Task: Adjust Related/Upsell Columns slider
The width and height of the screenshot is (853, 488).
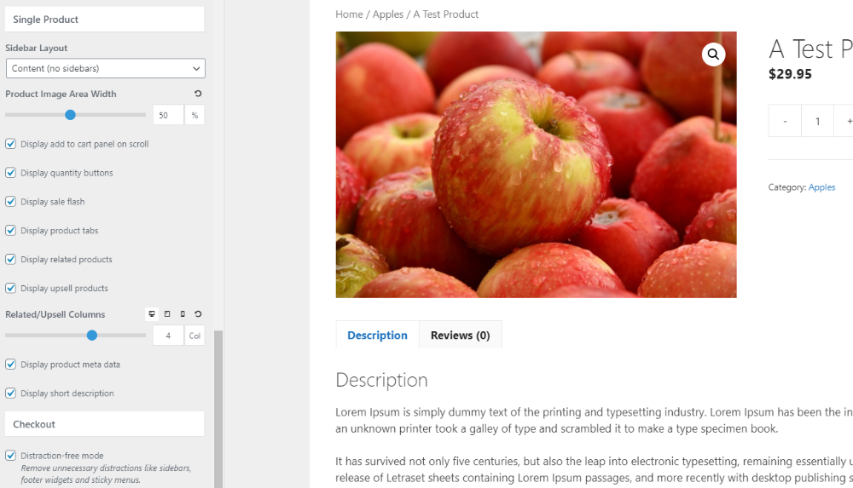Action: 92,336
